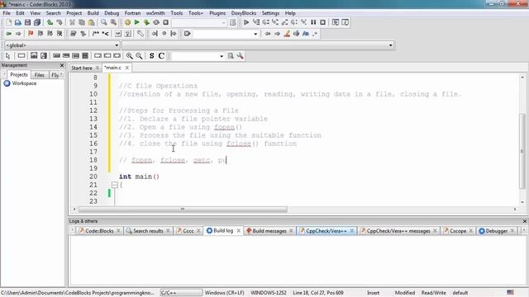Click the highlighter marker icon
The height and width of the screenshot is (297, 529).
pos(287,34)
